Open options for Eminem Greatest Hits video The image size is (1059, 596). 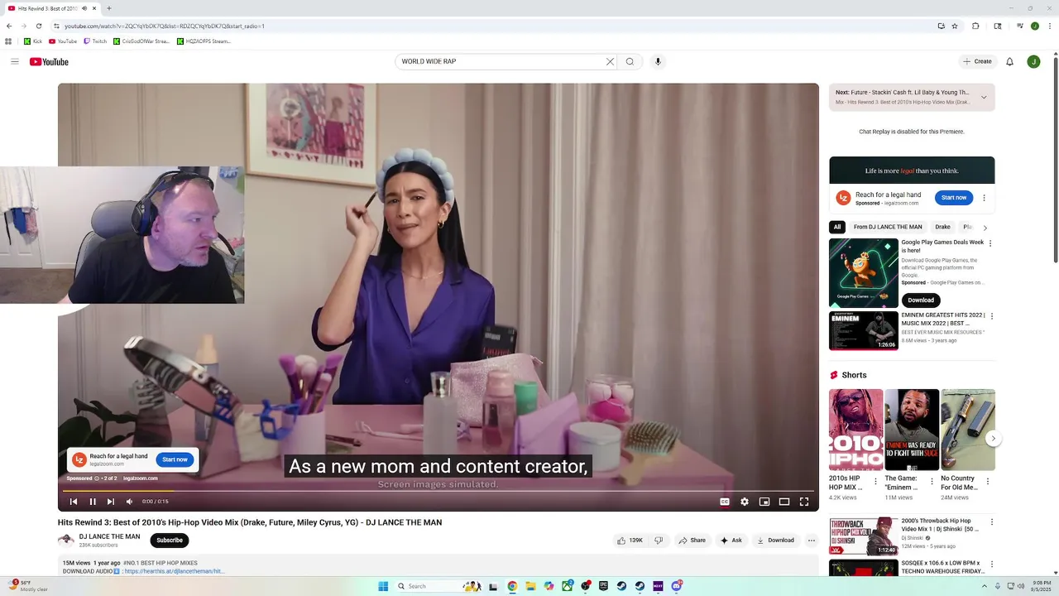point(992,316)
